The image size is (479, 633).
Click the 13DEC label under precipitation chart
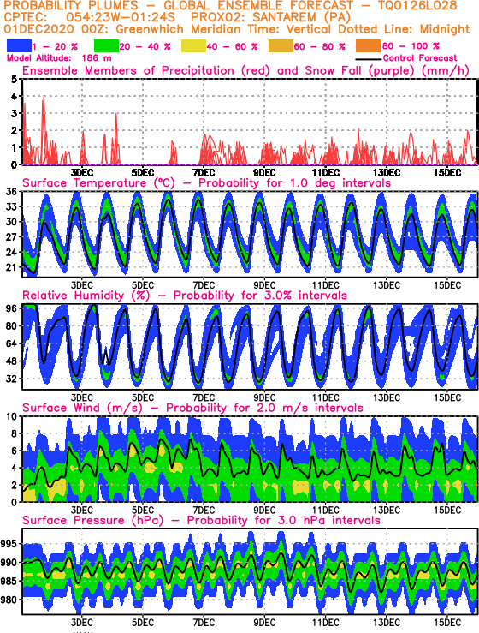387,173
